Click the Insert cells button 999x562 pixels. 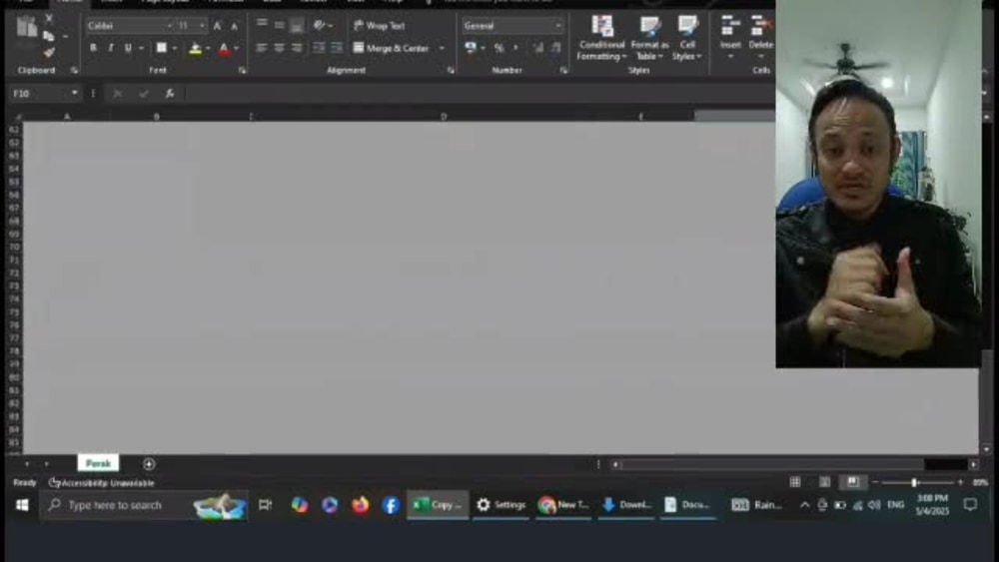point(730,38)
